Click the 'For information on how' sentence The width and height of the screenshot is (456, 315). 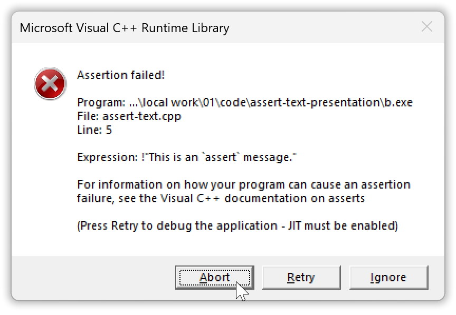[x=243, y=185]
